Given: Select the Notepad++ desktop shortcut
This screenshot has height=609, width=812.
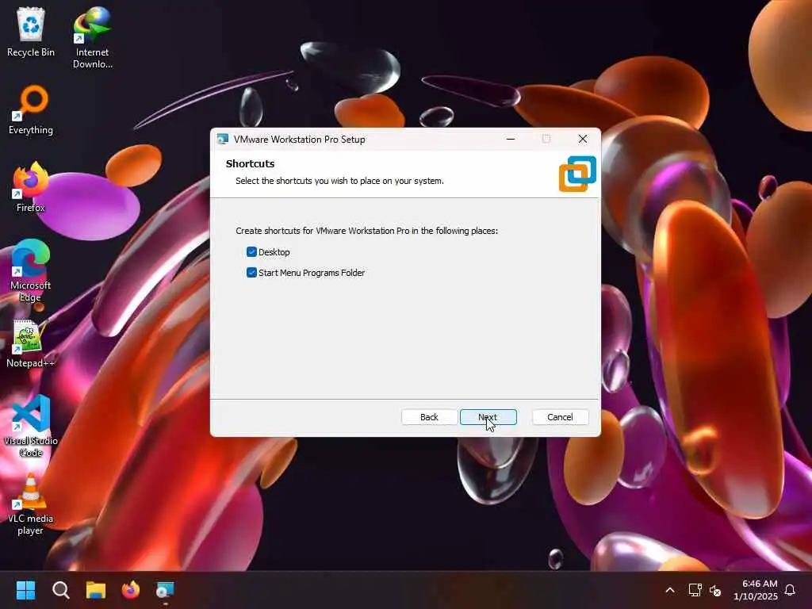Looking at the screenshot, I should click(31, 344).
